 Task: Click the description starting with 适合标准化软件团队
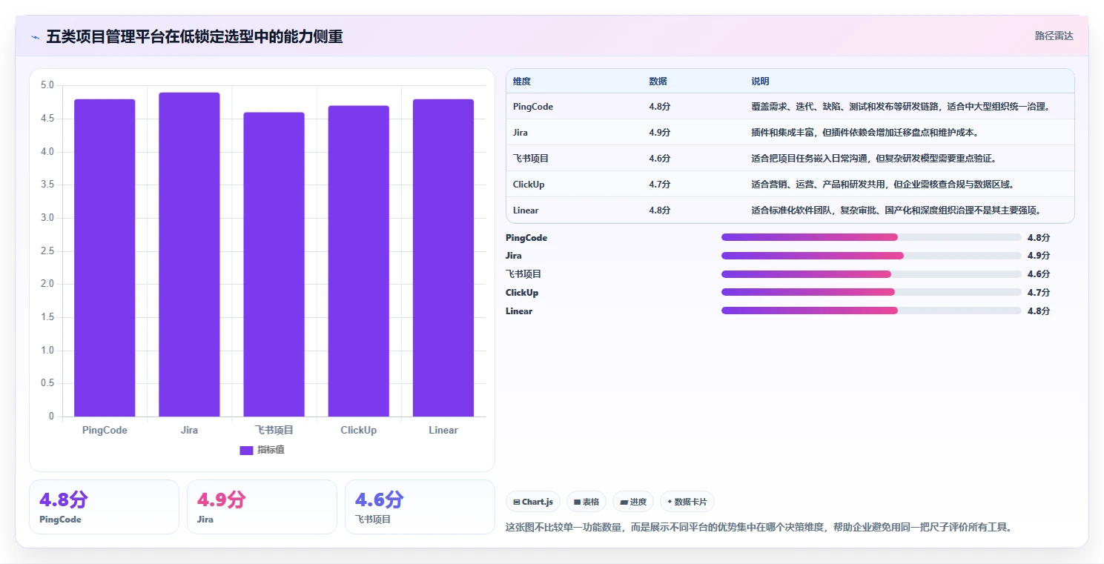(896, 210)
